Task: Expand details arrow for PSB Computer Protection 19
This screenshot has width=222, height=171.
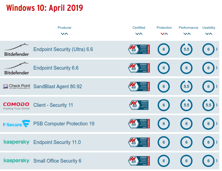Action: tap(217, 124)
